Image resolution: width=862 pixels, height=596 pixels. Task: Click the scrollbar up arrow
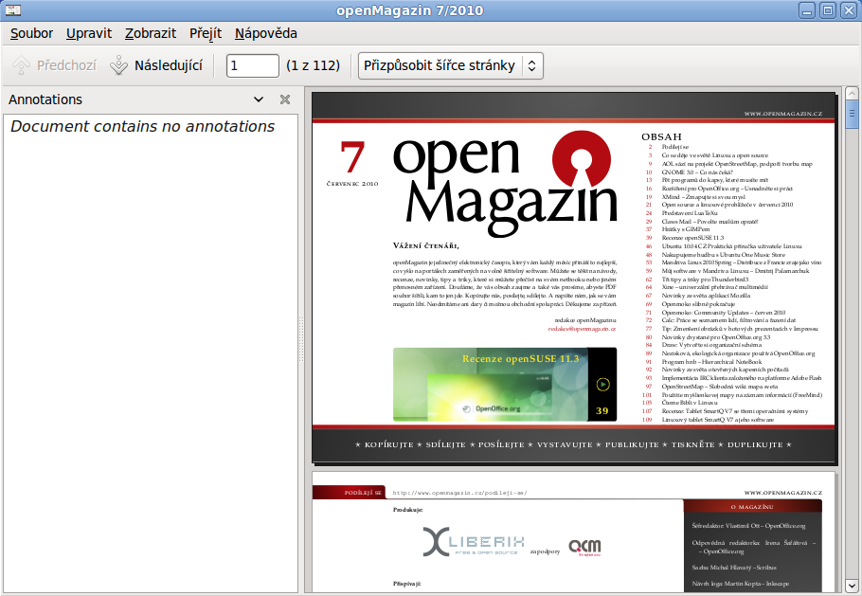click(852, 93)
